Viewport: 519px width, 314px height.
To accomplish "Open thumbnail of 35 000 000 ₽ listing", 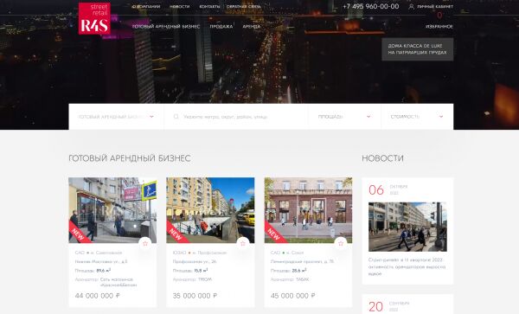I will (210, 210).
